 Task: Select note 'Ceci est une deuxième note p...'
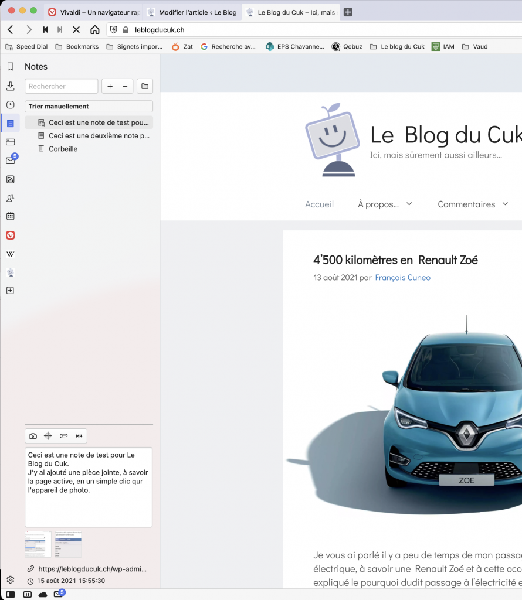tap(89, 136)
